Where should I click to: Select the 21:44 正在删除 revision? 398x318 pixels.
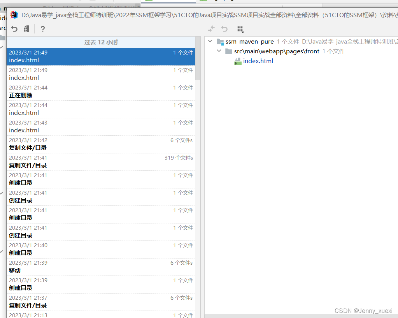click(x=101, y=92)
